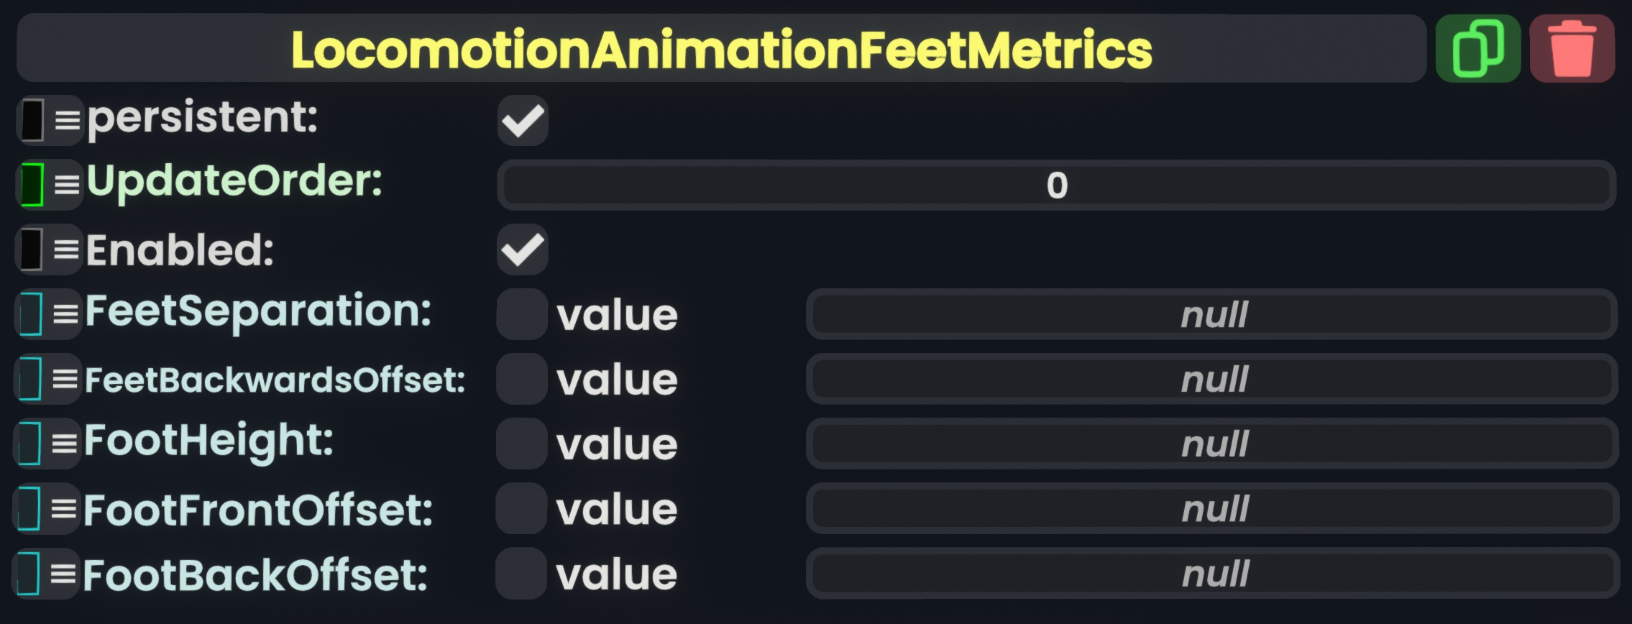Image resolution: width=1632 pixels, height=624 pixels.
Task: Enable the FeetSeparation value checkbox
Action: [x=522, y=314]
